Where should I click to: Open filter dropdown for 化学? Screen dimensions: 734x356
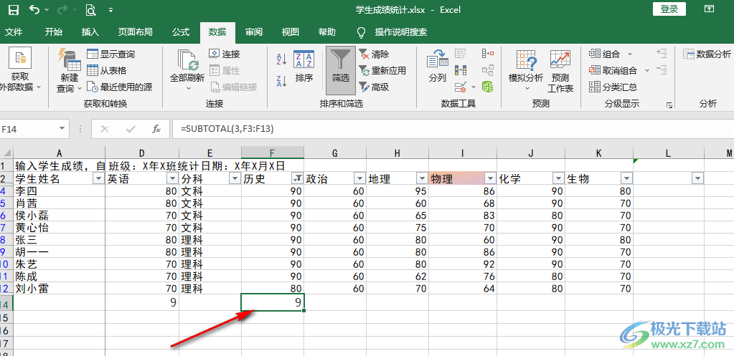(x=558, y=178)
